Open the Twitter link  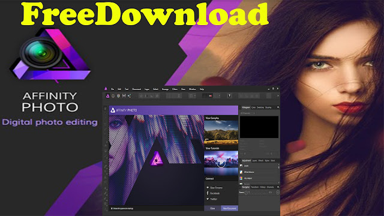click(214, 199)
